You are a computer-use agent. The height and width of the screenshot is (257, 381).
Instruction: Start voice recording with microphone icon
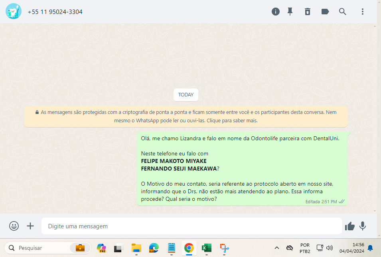[x=363, y=226]
